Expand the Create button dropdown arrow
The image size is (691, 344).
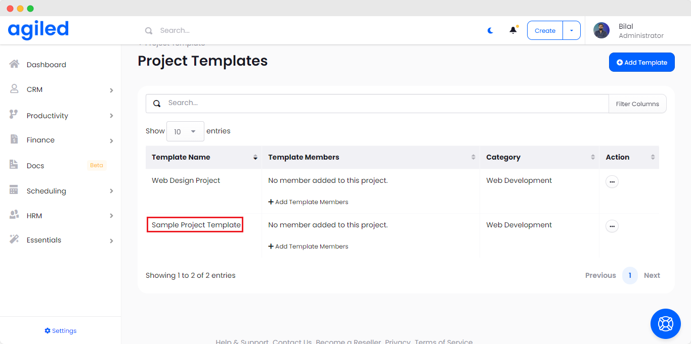tap(572, 30)
